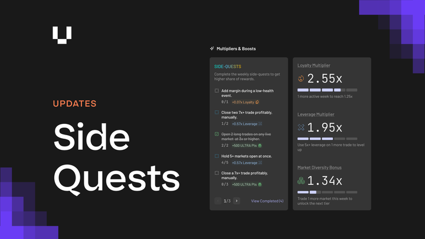This screenshot has height=239, width=425.
Task: Click the 1.95x leverage value
Action: (x=325, y=127)
